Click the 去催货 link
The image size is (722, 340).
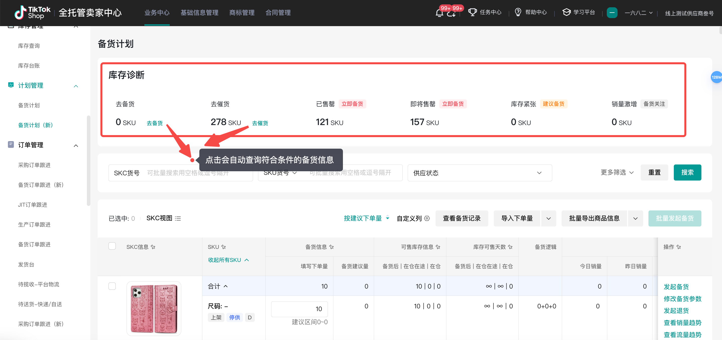[x=260, y=123]
